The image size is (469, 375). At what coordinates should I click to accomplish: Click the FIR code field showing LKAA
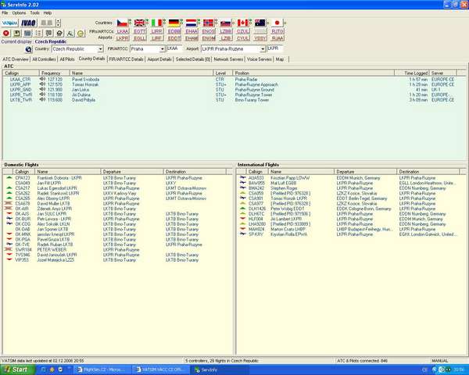174,48
